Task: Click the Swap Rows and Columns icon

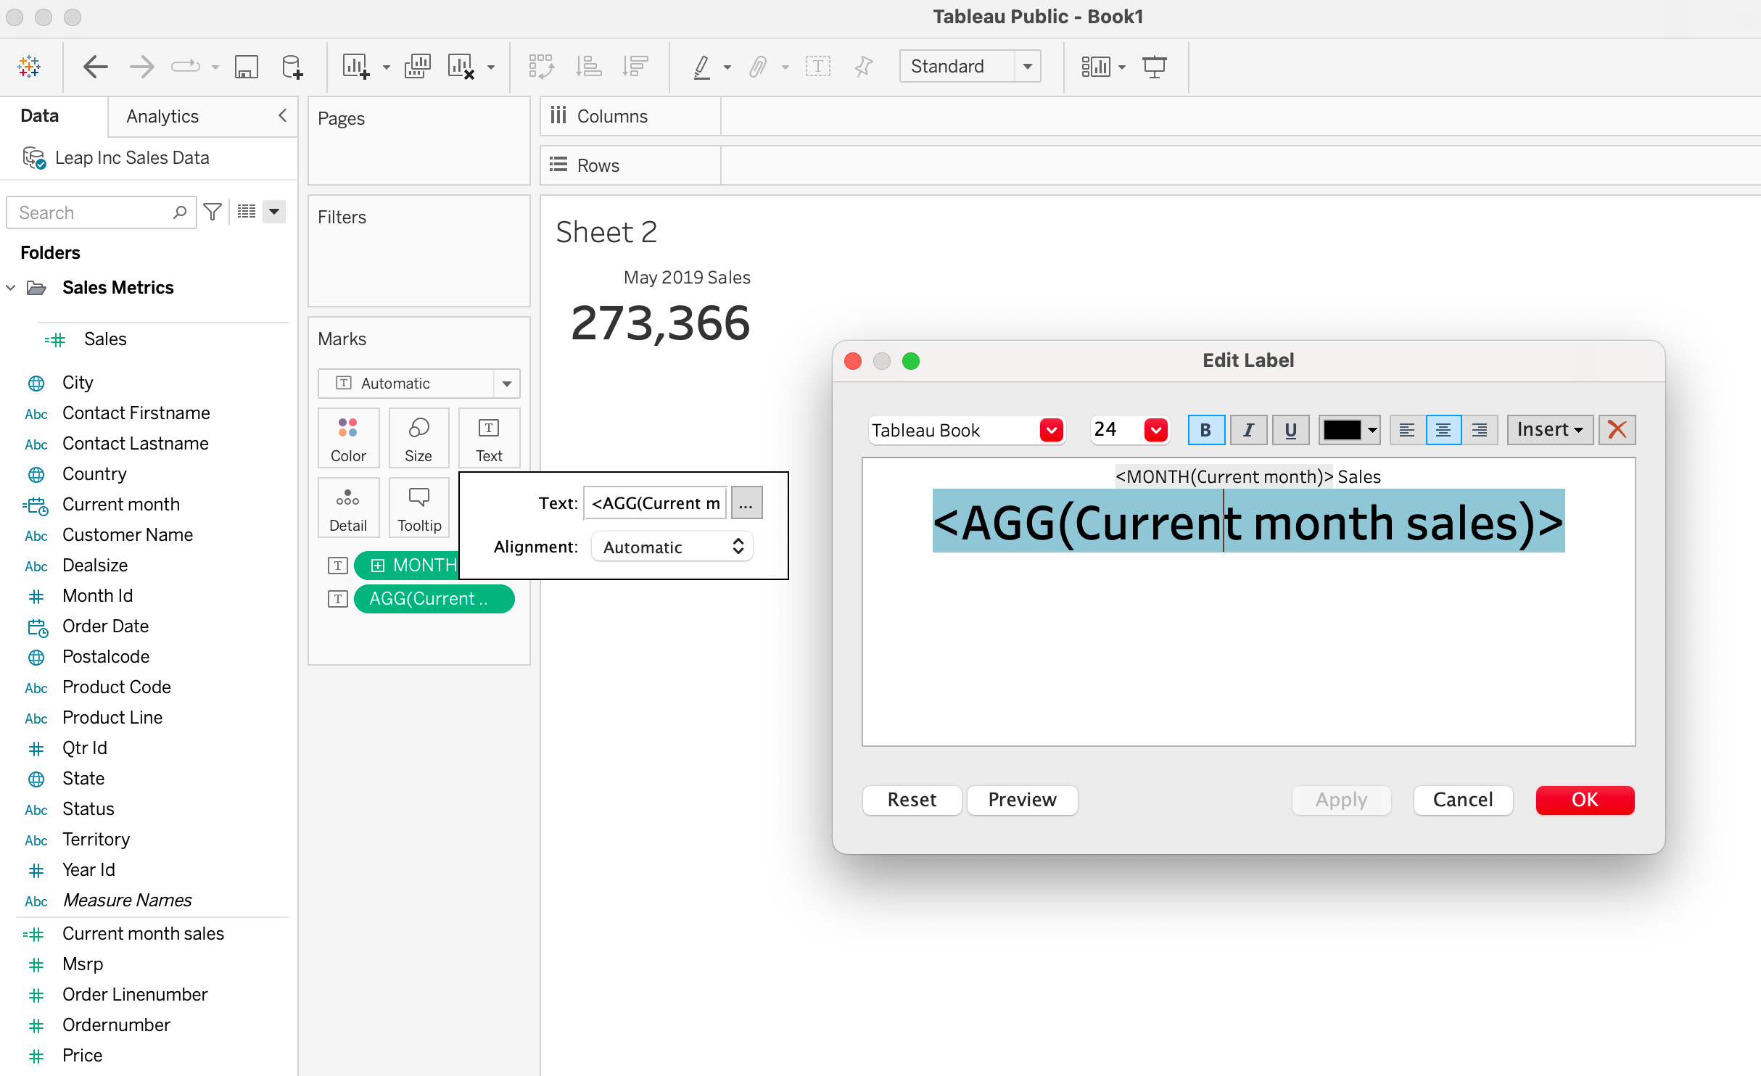Action: [541, 67]
